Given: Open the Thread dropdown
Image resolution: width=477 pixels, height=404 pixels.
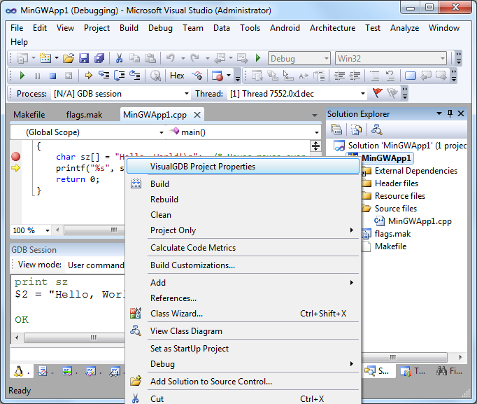Looking at the screenshot, I should 362,93.
